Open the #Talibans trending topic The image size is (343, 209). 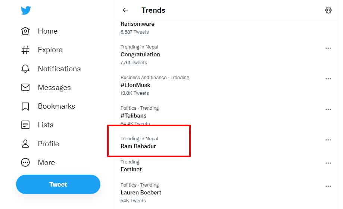coord(133,116)
